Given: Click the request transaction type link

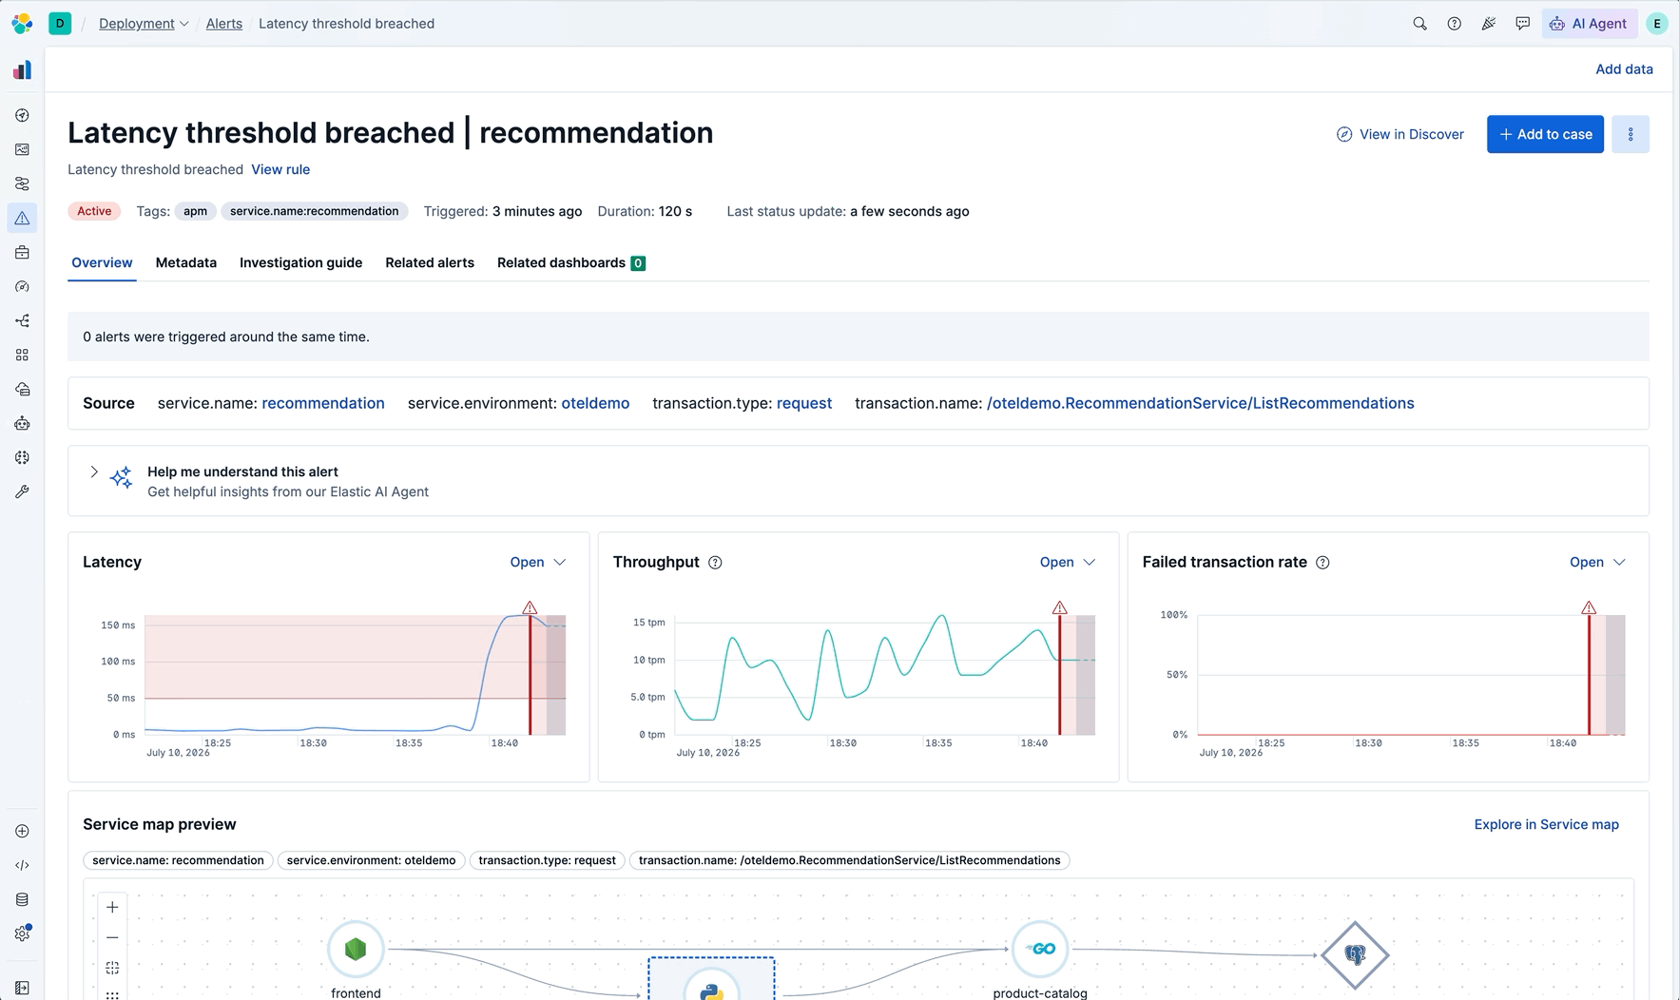Looking at the screenshot, I should (x=804, y=403).
